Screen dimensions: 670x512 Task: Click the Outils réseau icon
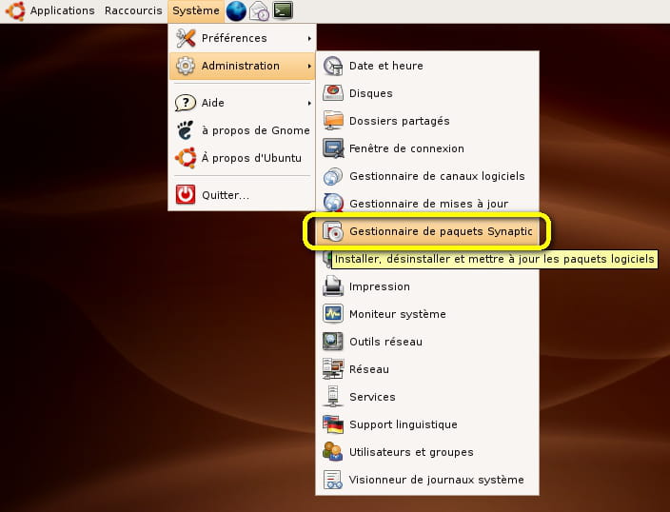333,342
